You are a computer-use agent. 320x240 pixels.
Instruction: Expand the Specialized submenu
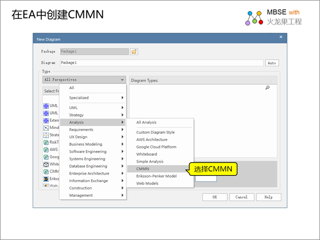click(x=93, y=98)
